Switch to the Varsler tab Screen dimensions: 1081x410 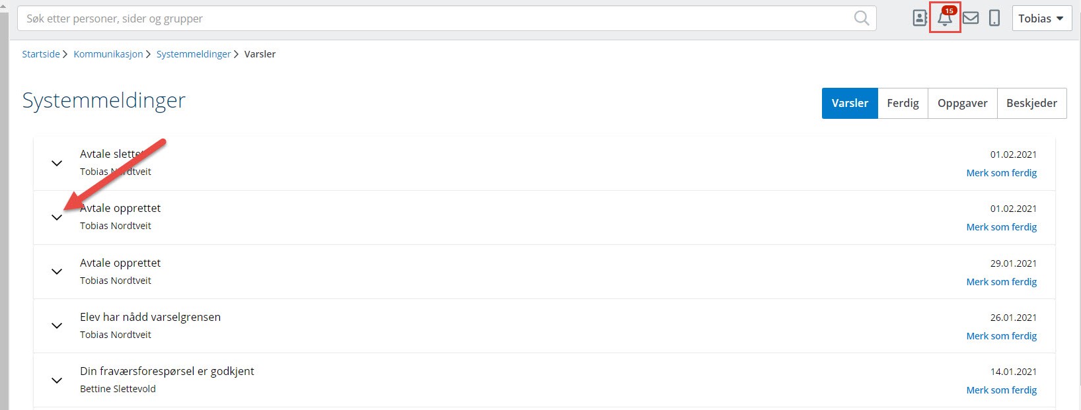pyautogui.click(x=850, y=103)
